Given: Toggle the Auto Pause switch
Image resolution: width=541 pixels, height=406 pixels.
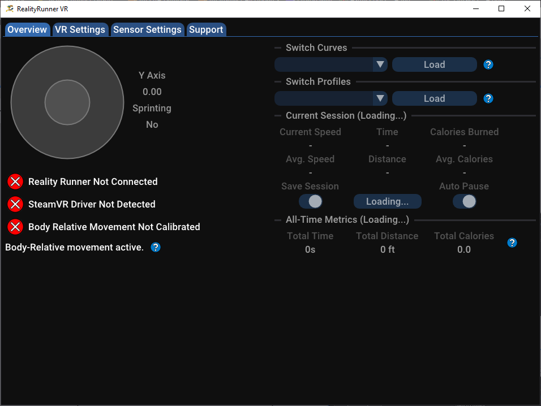Looking at the screenshot, I should click(465, 201).
